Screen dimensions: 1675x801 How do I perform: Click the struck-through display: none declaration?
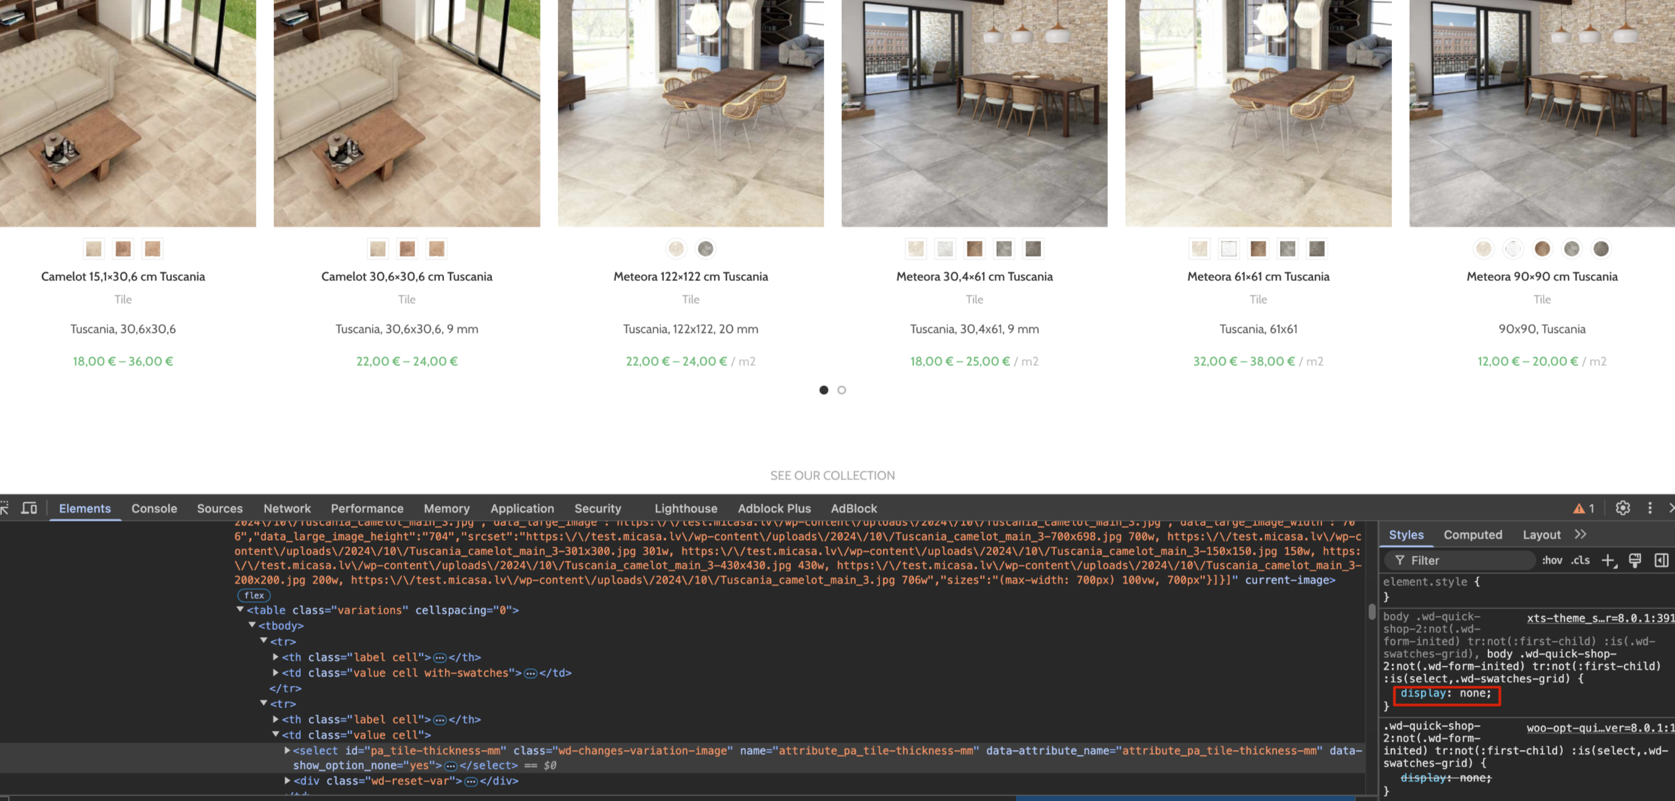tap(1445, 777)
